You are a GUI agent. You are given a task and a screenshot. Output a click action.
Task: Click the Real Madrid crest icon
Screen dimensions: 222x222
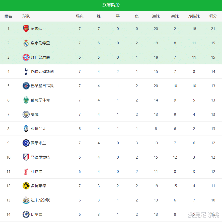tap(26, 43)
